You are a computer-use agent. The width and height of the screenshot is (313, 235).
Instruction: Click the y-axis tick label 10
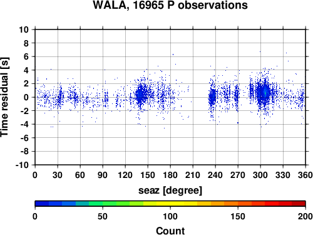(24, 29)
